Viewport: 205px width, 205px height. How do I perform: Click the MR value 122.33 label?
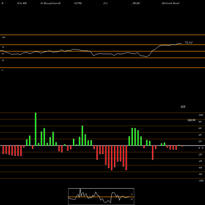191,120
